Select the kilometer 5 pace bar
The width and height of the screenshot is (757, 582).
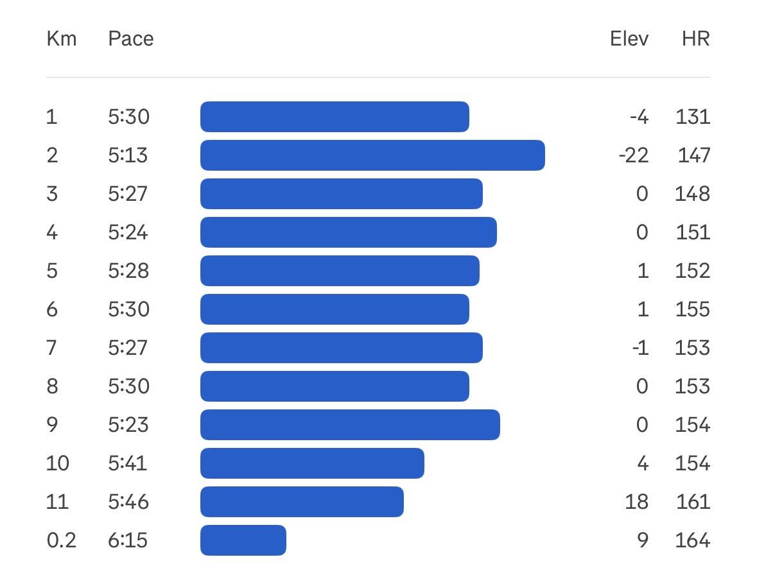[340, 271]
